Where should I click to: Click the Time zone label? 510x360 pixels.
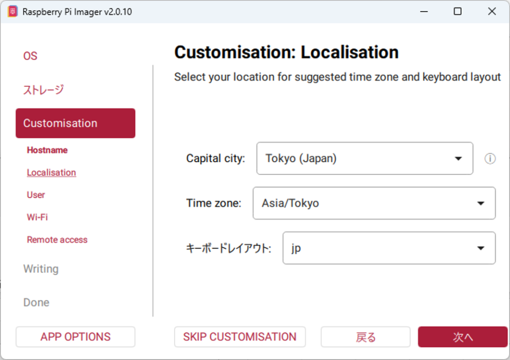[214, 203]
